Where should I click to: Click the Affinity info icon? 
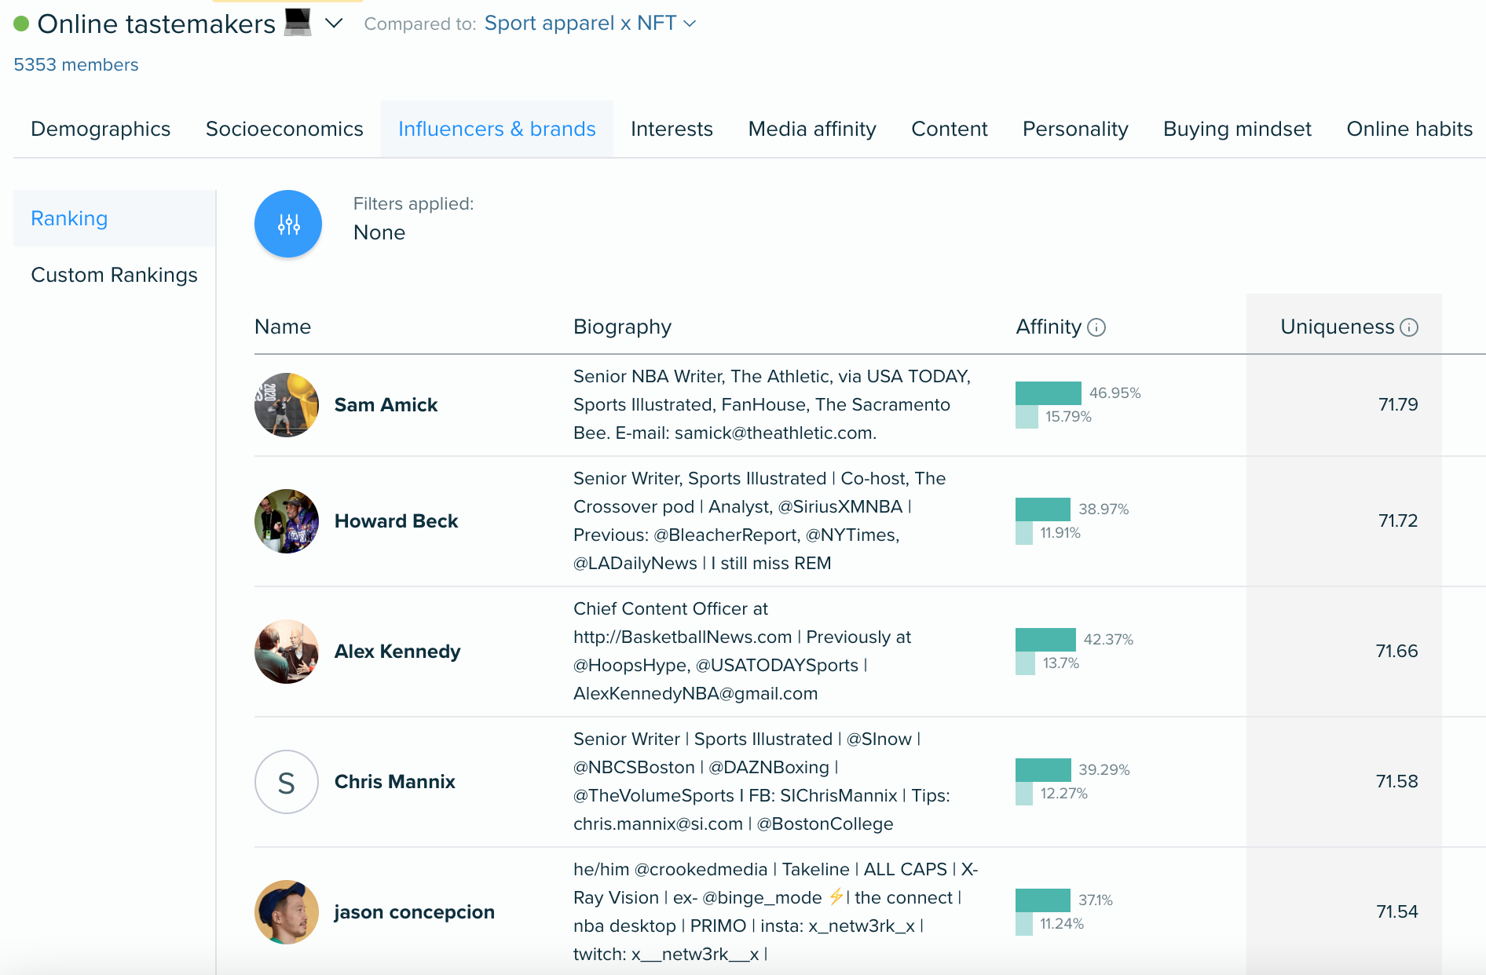click(x=1096, y=327)
